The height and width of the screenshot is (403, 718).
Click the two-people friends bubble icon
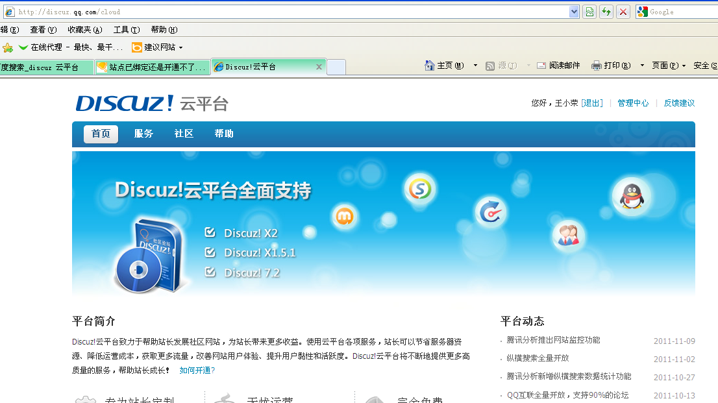[x=568, y=236]
